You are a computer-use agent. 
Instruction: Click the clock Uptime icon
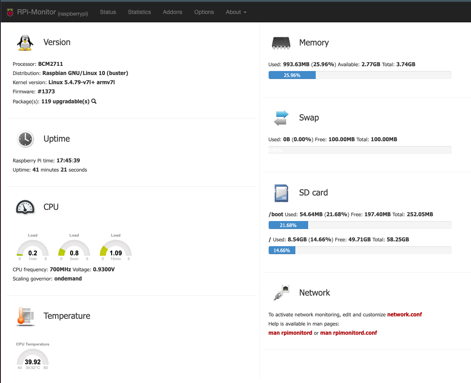(x=25, y=139)
